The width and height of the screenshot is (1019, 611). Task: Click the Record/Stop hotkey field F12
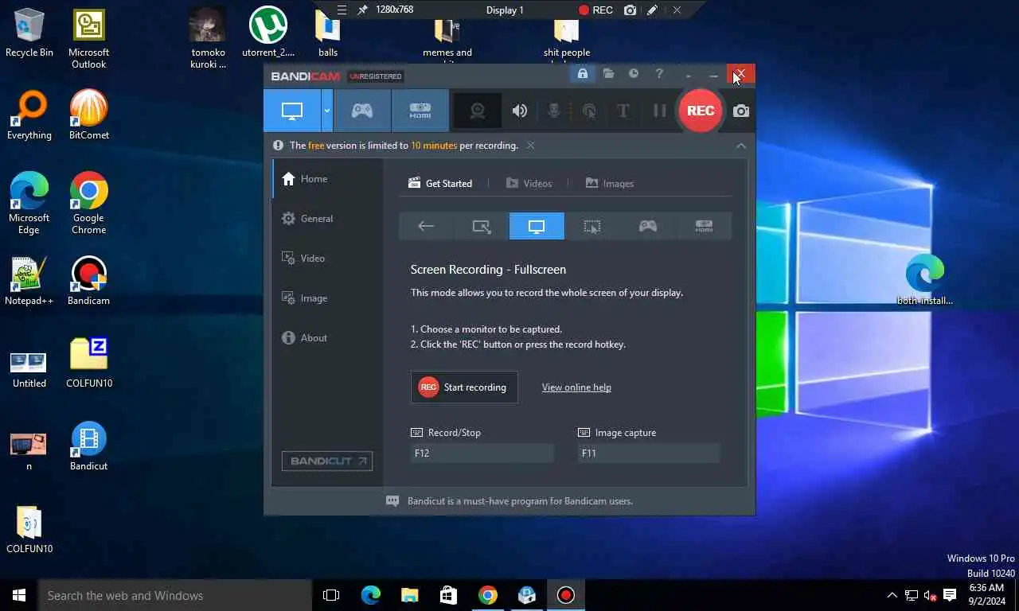click(x=482, y=453)
